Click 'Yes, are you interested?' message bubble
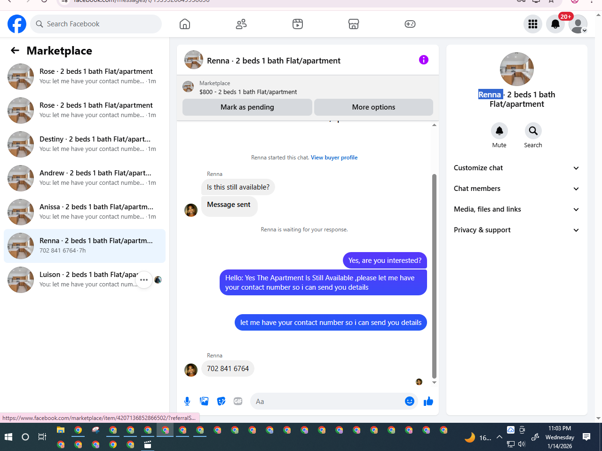 pyautogui.click(x=385, y=261)
